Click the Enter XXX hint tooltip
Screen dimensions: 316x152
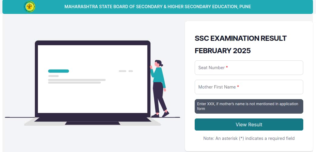(x=249, y=106)
